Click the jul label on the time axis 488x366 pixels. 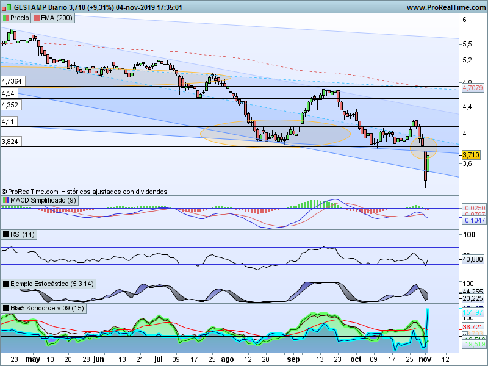tap(159, 359)
